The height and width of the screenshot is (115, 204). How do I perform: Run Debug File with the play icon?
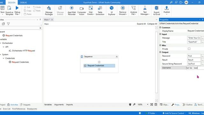coord(17,8)
